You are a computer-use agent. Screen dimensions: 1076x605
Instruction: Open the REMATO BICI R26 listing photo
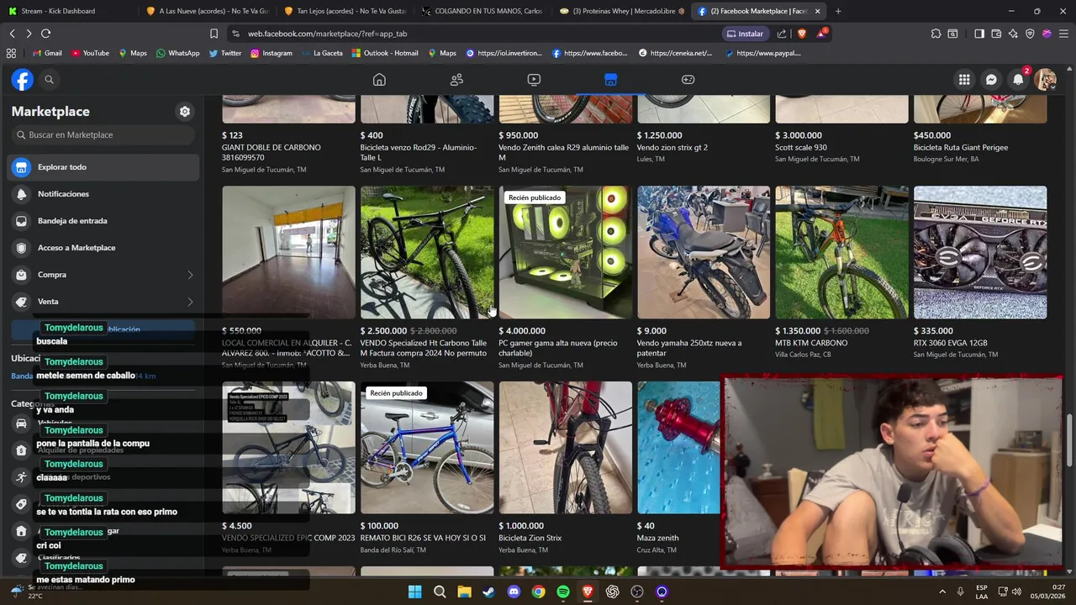pos(427,448)
